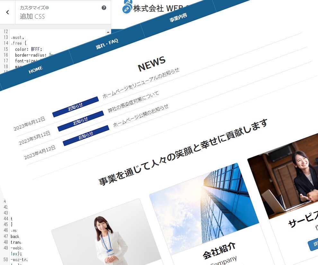The image size is (318, 265).
Task: Click CSS line with .must,
Action: coord(17,37)
